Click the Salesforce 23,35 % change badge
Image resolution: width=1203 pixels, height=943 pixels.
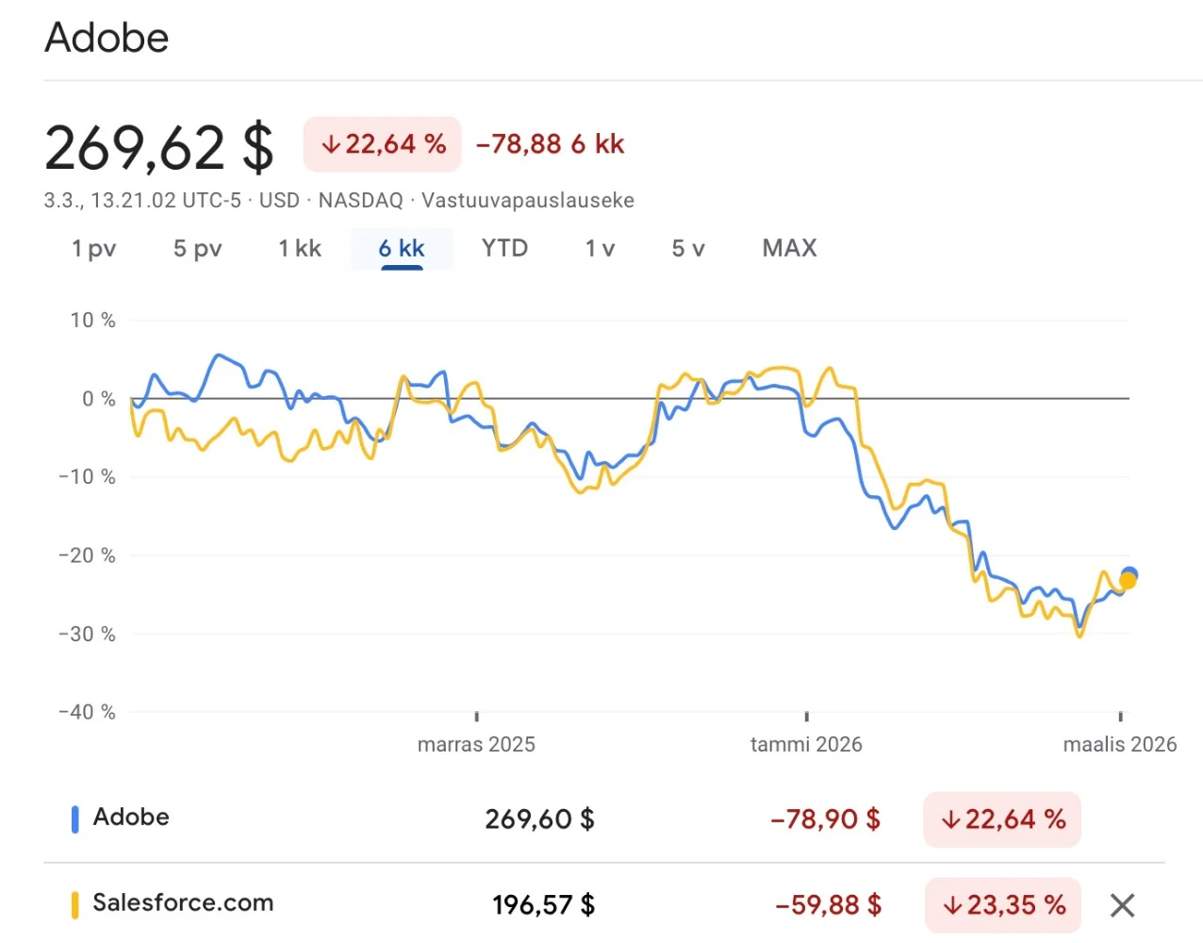pos(1002,905)
